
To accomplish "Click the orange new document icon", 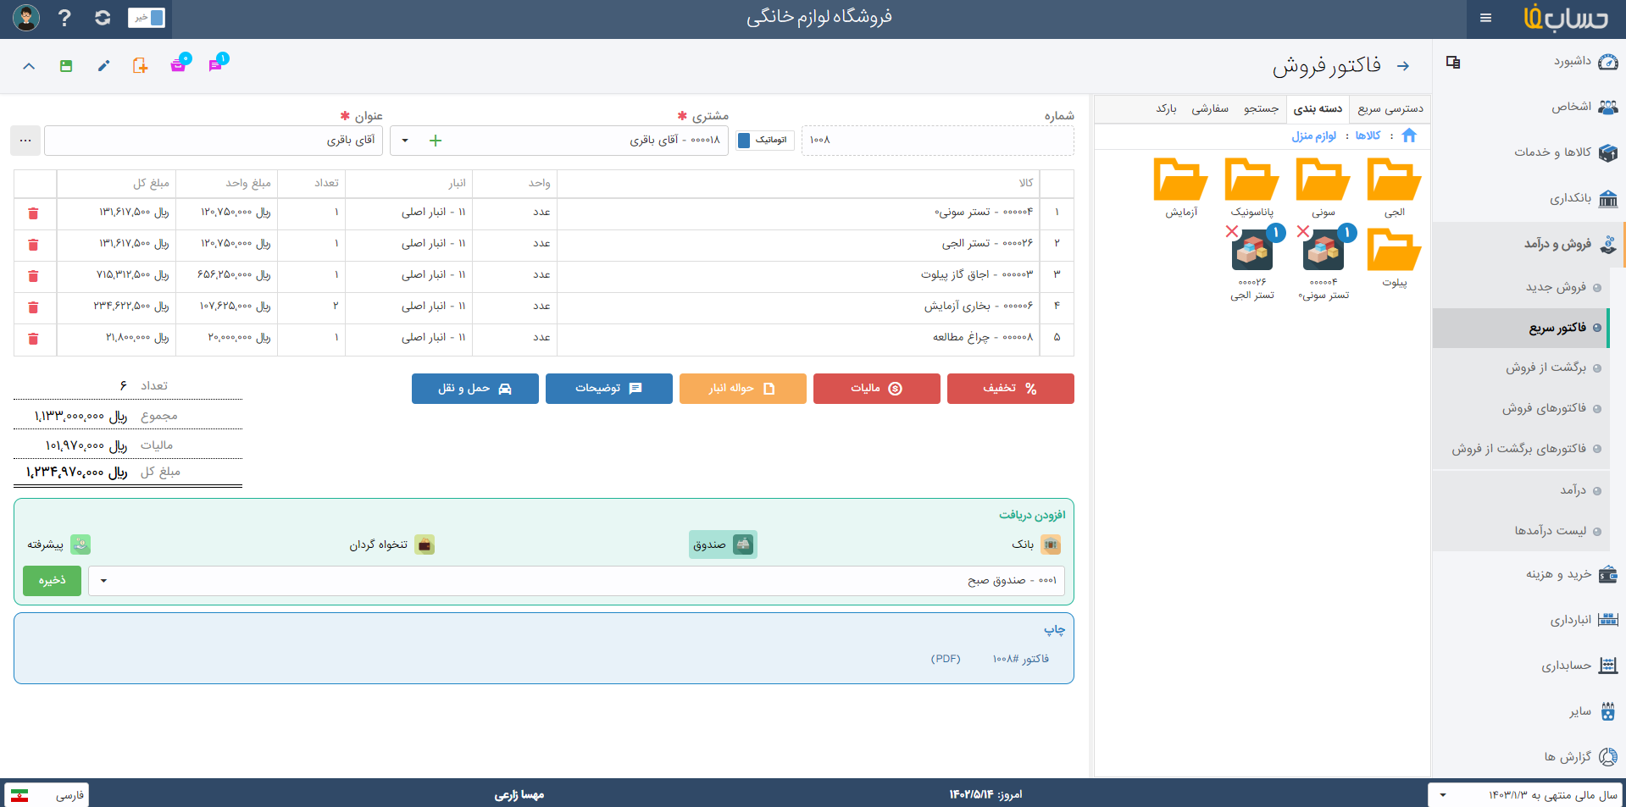I will 140,66.
